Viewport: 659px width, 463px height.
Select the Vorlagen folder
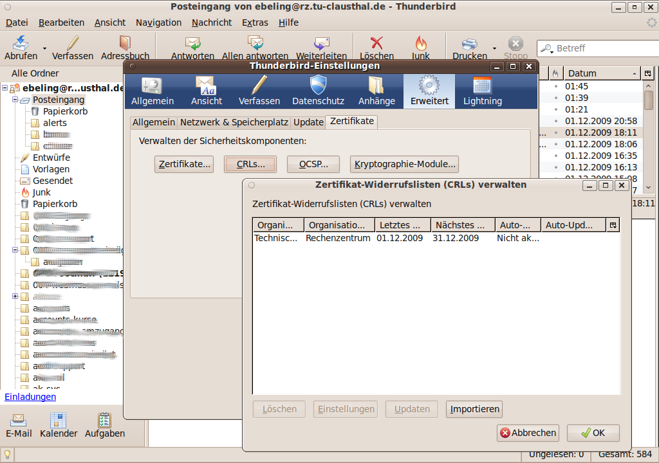pos(51,169)
